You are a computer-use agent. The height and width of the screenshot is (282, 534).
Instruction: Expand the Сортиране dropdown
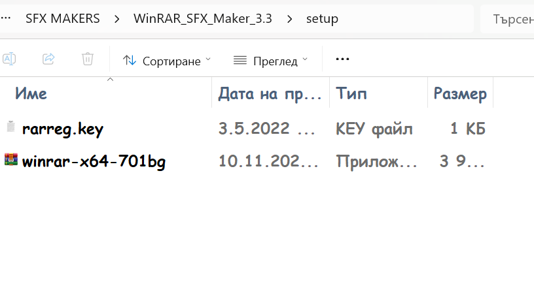[208, 59]
